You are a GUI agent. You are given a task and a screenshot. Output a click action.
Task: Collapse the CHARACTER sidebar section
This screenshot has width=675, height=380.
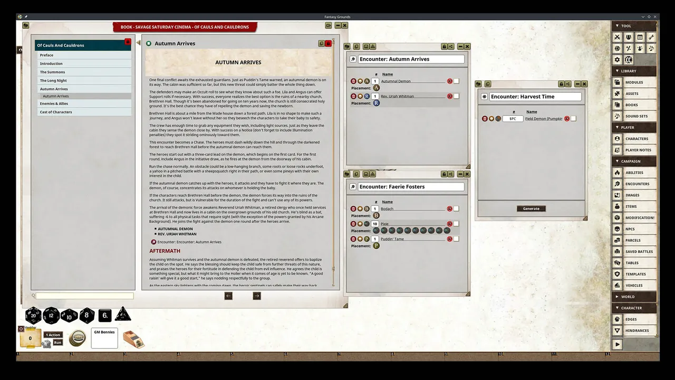tap(634, 308)
